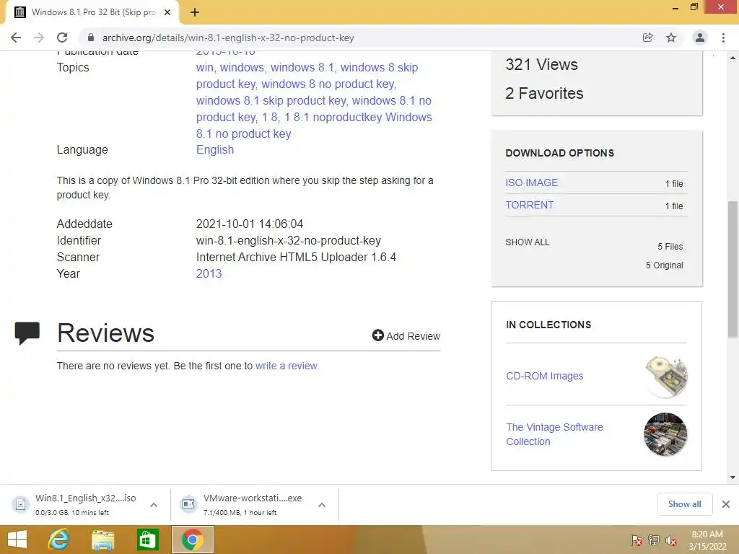The image size is (739, 554).
Task: Click the '321 Views' text
Action: point(541,64)
